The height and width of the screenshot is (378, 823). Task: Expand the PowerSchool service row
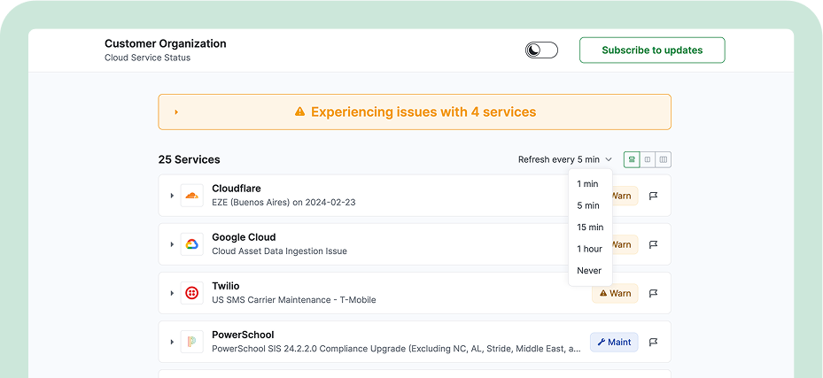(172, 342)
